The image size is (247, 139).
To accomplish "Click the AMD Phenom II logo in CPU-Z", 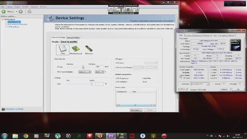I will [x=235, y=45].
